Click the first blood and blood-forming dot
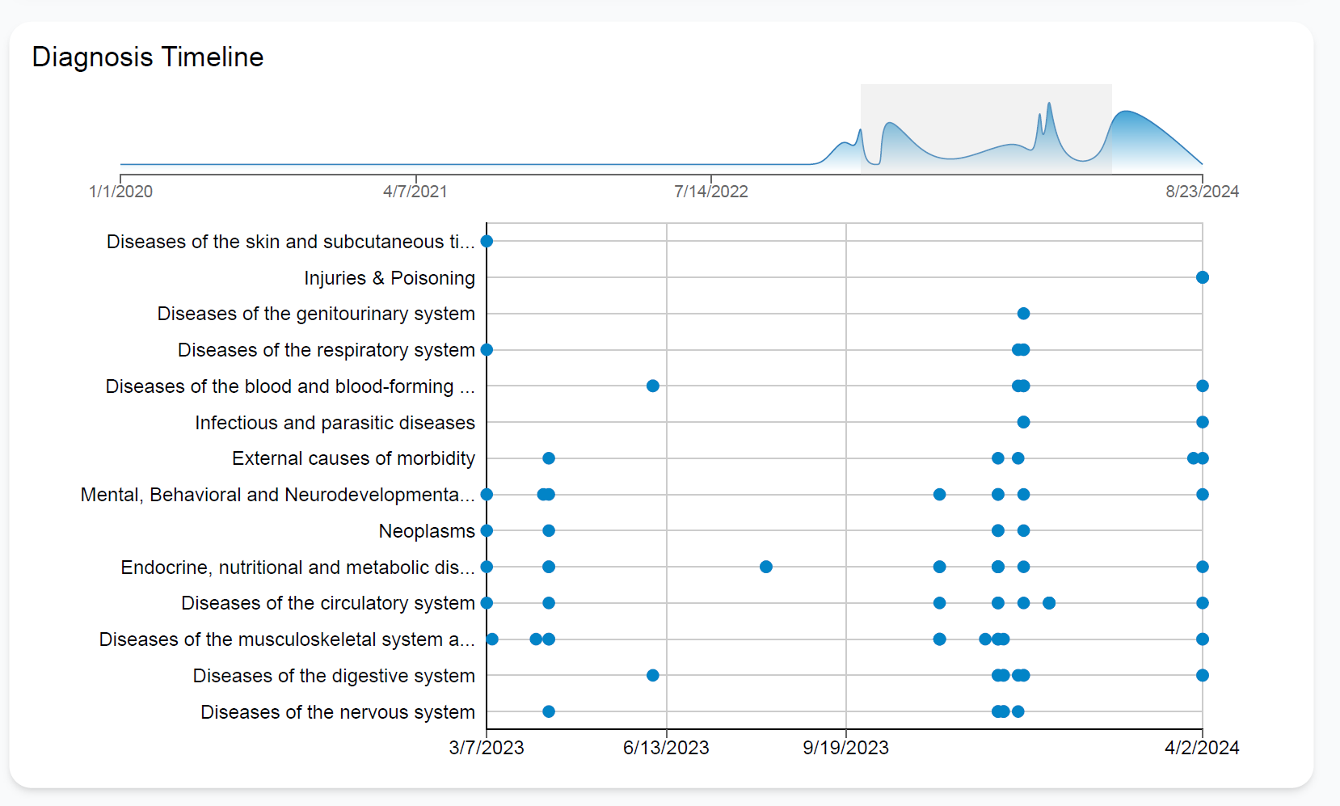1340x806 pixels. click(x=653, y=386)
